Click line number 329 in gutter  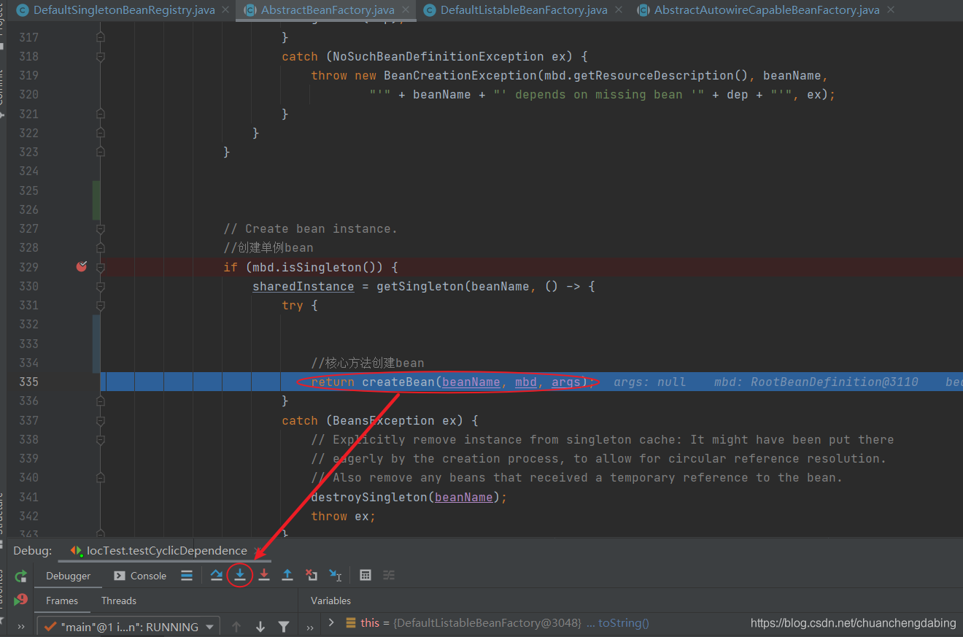(x=29, y=267)
